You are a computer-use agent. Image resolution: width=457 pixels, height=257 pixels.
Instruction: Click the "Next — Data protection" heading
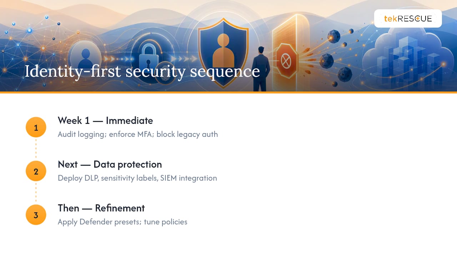click(110, 165)
